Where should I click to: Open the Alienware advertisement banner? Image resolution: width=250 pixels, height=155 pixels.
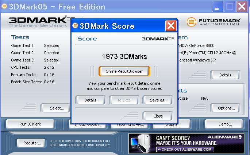[x=186, y=144]
